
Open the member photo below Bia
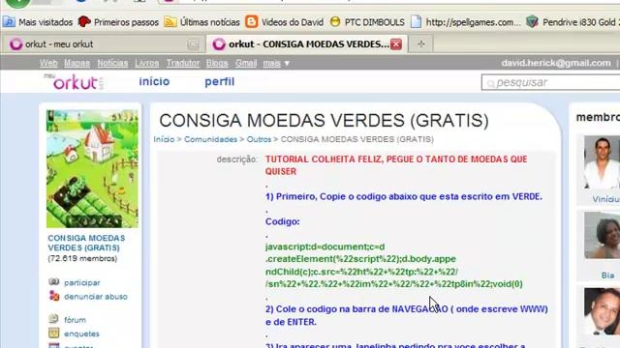click(x=602, y=311)
